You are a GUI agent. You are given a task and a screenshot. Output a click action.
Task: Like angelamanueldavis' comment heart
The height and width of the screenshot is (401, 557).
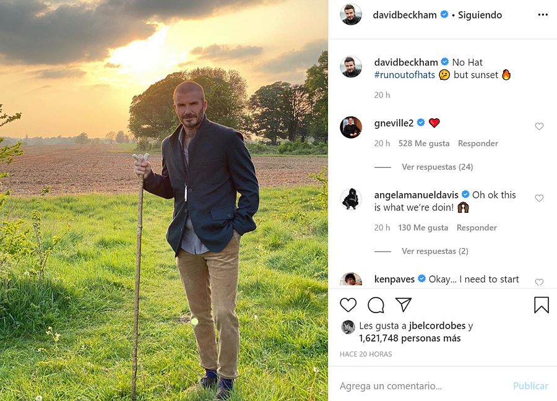[539, 198]
